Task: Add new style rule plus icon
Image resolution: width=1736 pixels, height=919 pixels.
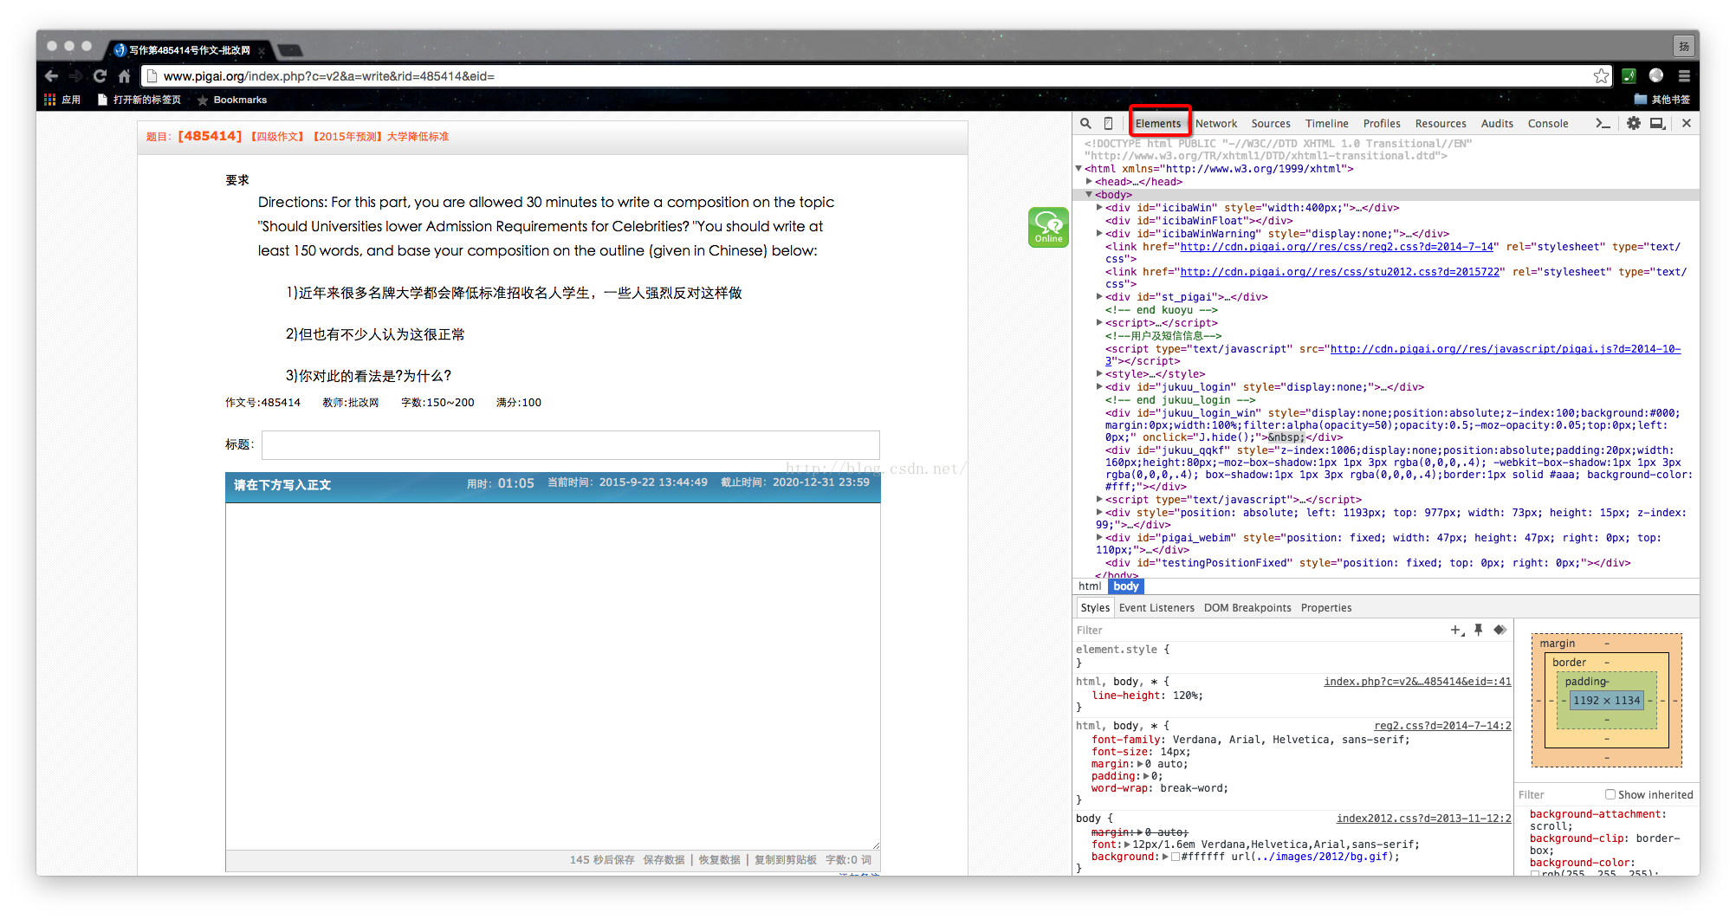Action: point(1457,630)
